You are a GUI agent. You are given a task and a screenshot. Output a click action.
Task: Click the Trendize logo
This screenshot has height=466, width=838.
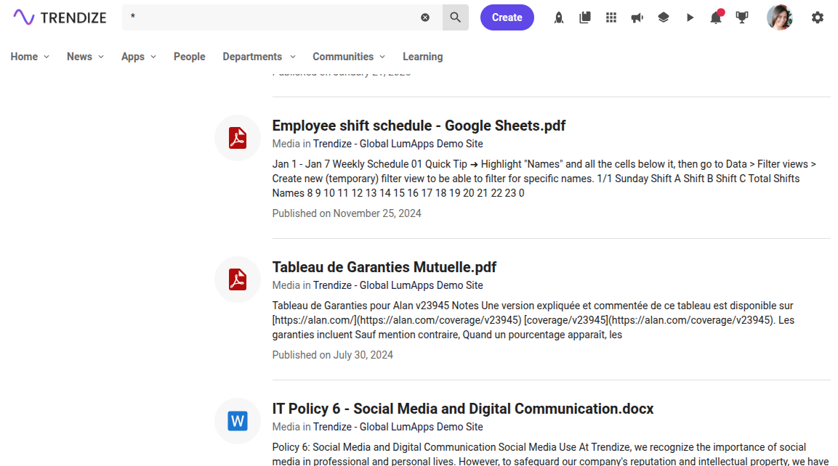[x=60, y=17]
